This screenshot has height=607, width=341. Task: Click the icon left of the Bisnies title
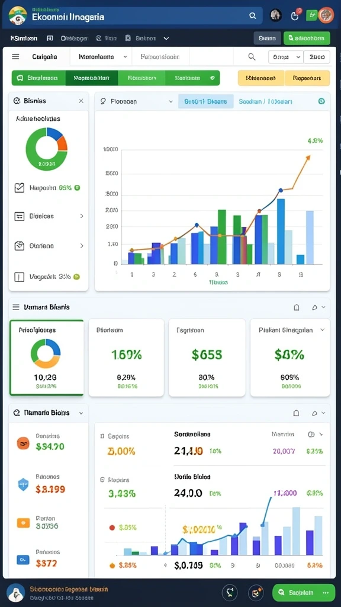(x=17, y=101)
